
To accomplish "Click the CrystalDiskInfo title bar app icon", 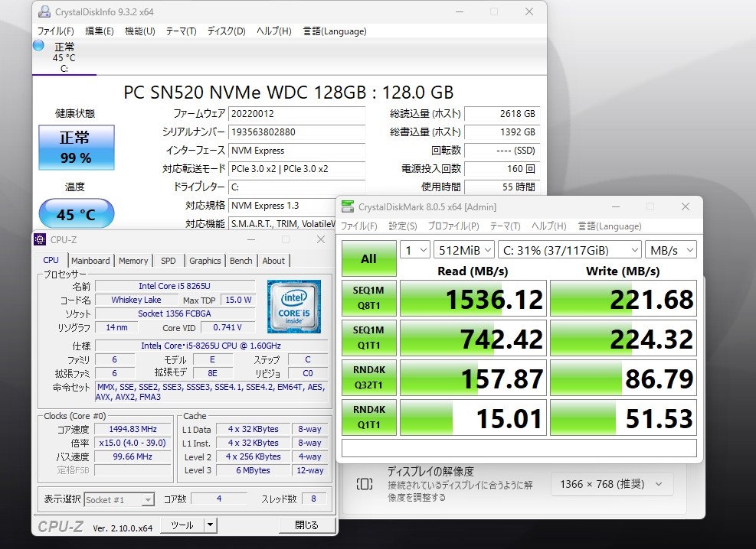I will tap(44, 12).
